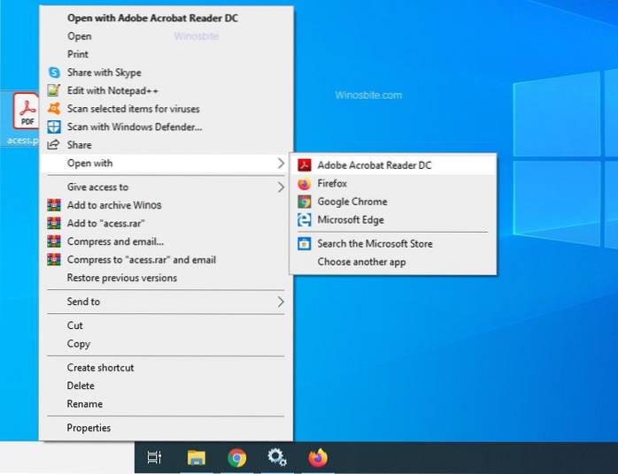Viewport: 618px width, 474px height.
Task: Open Settings gear on the taskbar
Action: (x=276, y=457)
